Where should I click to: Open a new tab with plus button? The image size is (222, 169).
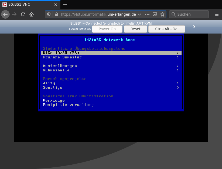[x=65, y=4]
